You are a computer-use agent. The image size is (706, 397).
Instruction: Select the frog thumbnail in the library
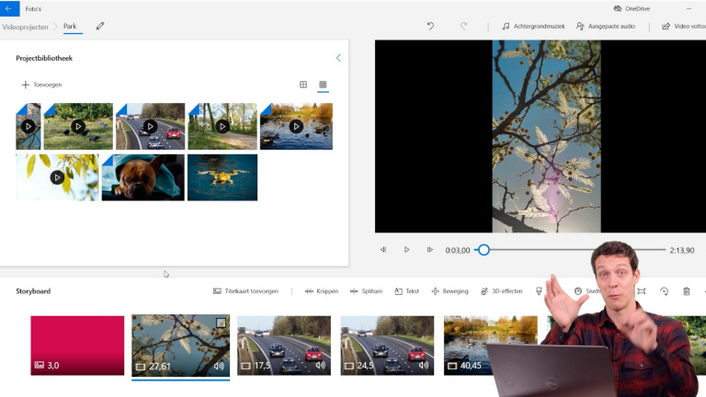point(222,176)
